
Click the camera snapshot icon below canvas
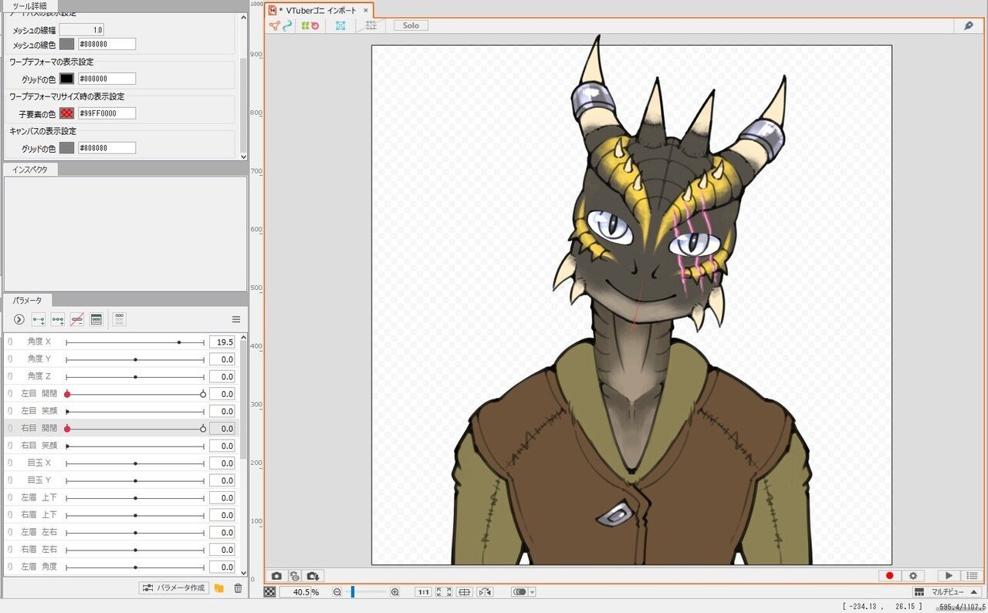276,576
